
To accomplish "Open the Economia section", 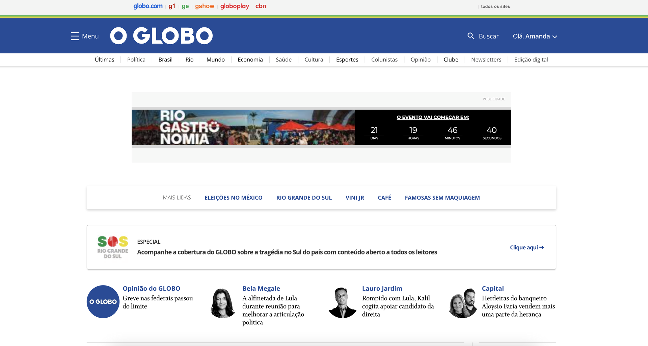I will (x=250, y=59).
